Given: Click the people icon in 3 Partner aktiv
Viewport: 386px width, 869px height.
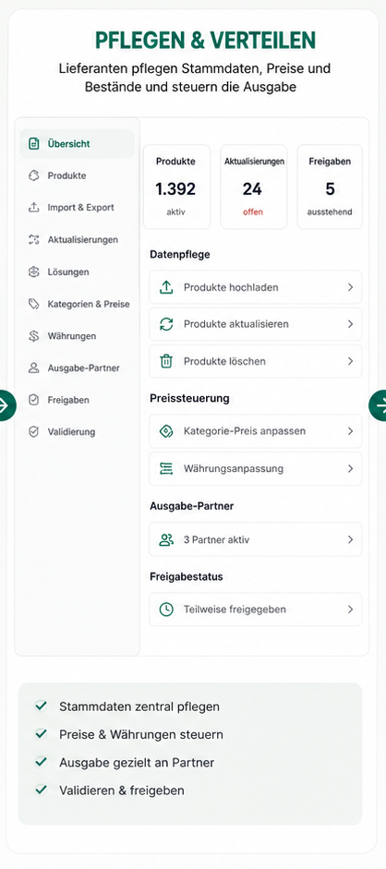Looking at the screenshot, I should 166,540.
